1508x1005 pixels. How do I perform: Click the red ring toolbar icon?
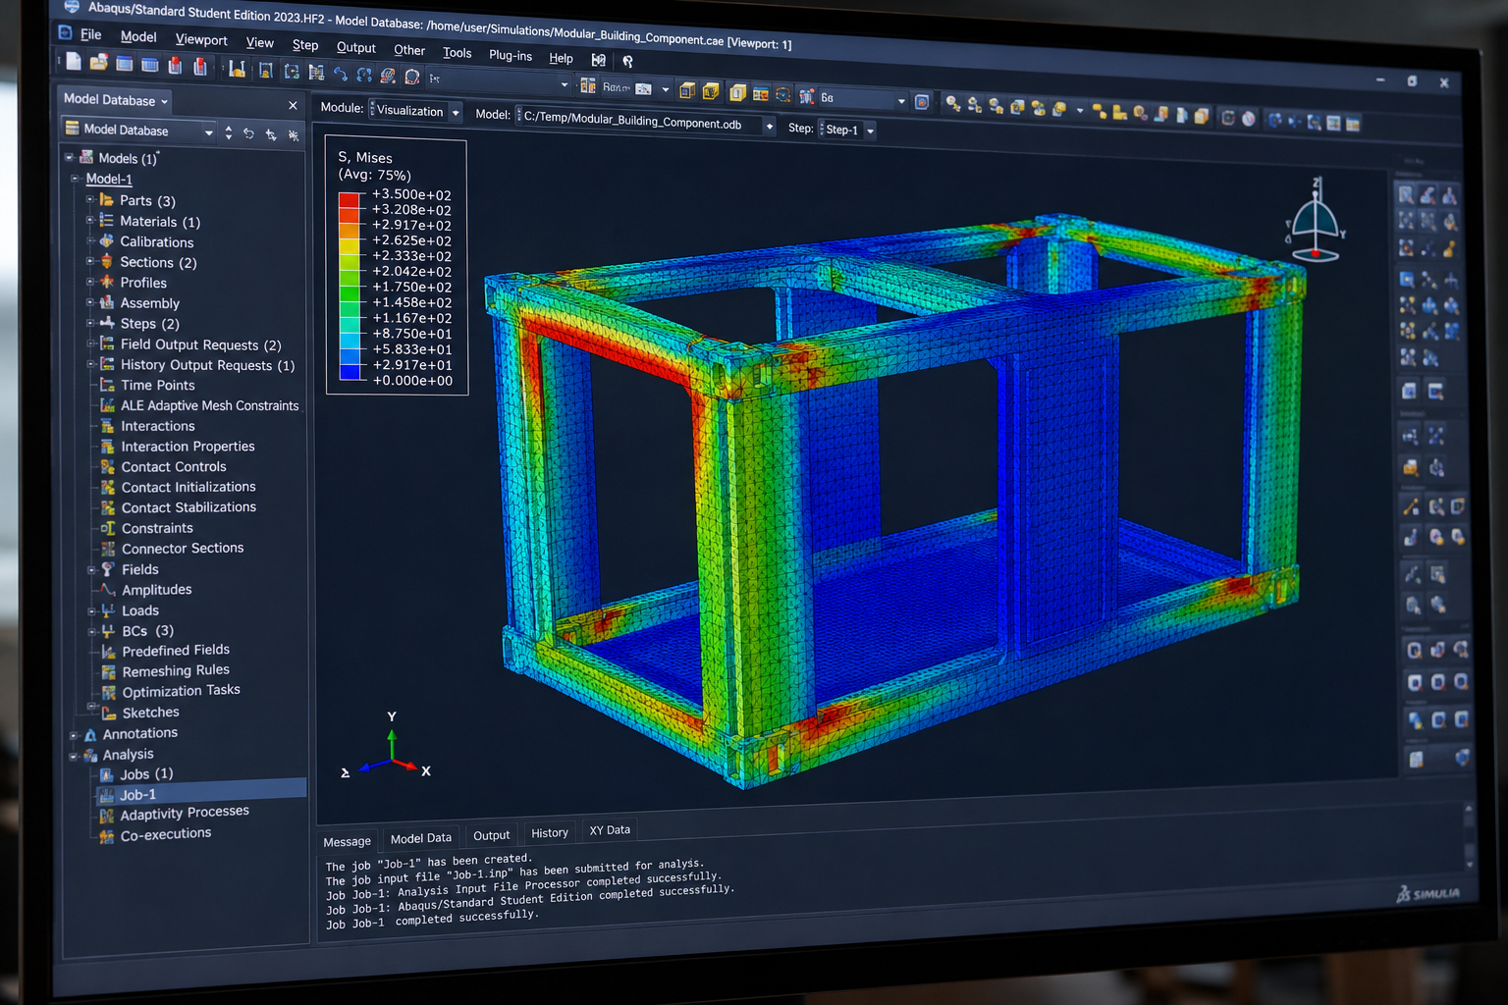pyautogui.click(x=412, y=76)
